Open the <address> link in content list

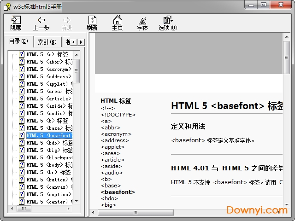pyautogui.click(x=115, y=140)
